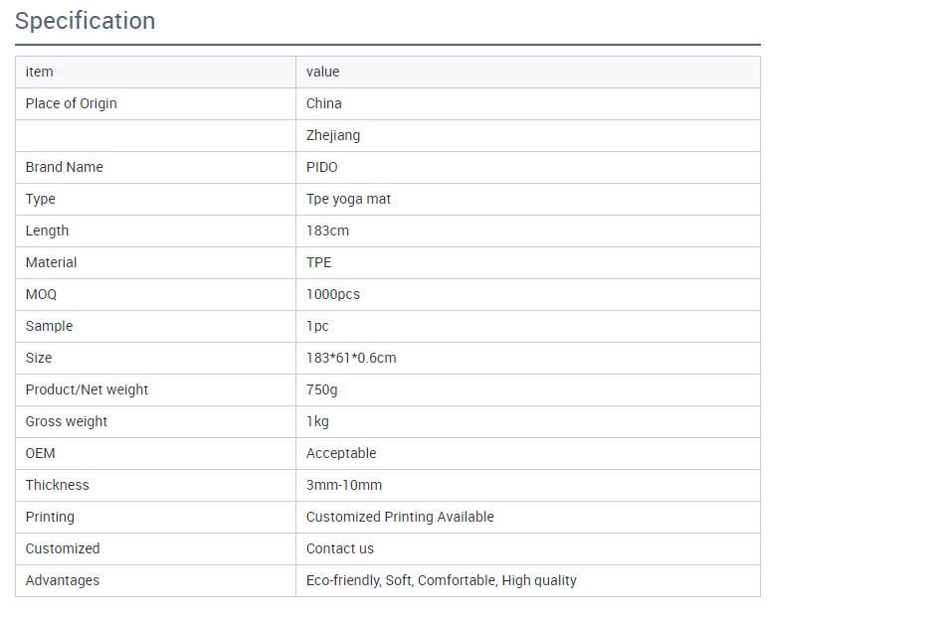Click the China value cell

pos(324,103)
